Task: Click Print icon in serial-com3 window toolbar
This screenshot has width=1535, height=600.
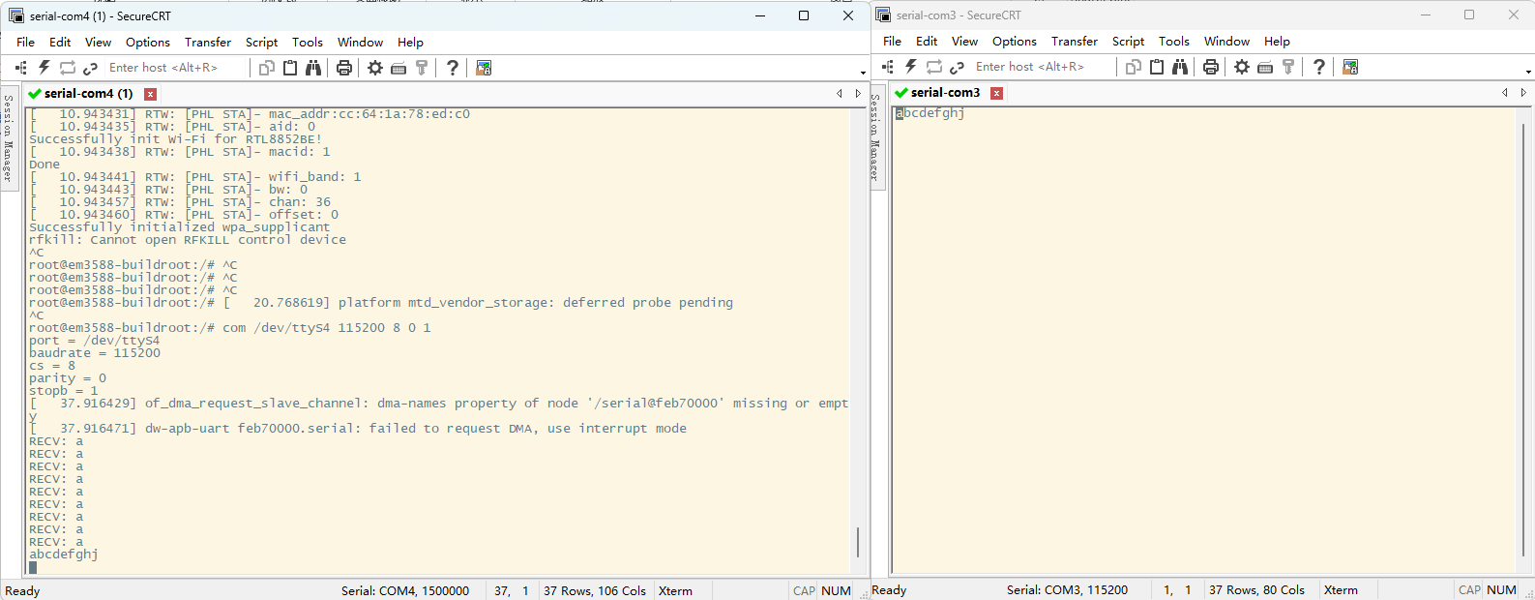Action: (1210, 67)
